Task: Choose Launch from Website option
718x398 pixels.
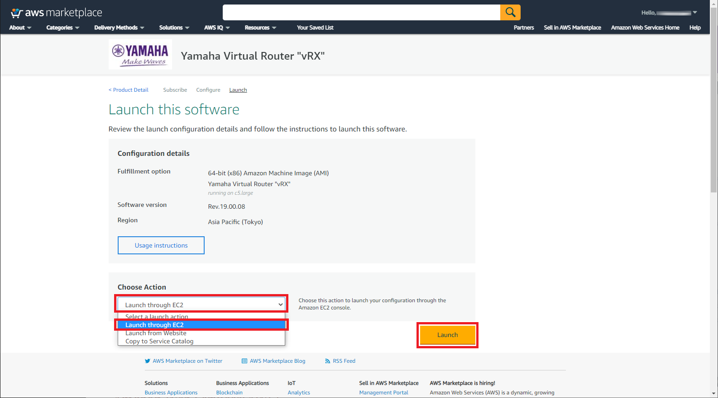Action: click(156, 333)
